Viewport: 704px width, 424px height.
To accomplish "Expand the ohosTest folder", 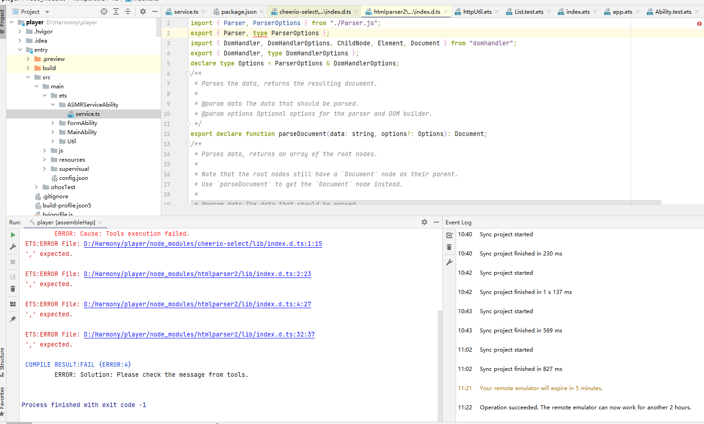I will [36, 187].
